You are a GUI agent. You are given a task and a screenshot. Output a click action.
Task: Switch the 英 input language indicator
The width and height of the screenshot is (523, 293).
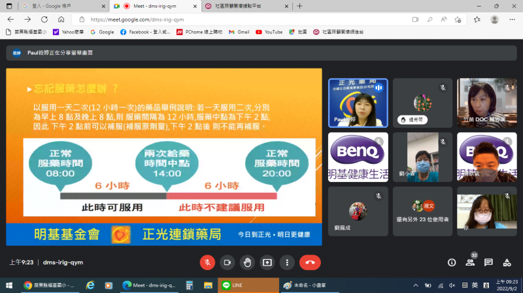pos(475,285)
